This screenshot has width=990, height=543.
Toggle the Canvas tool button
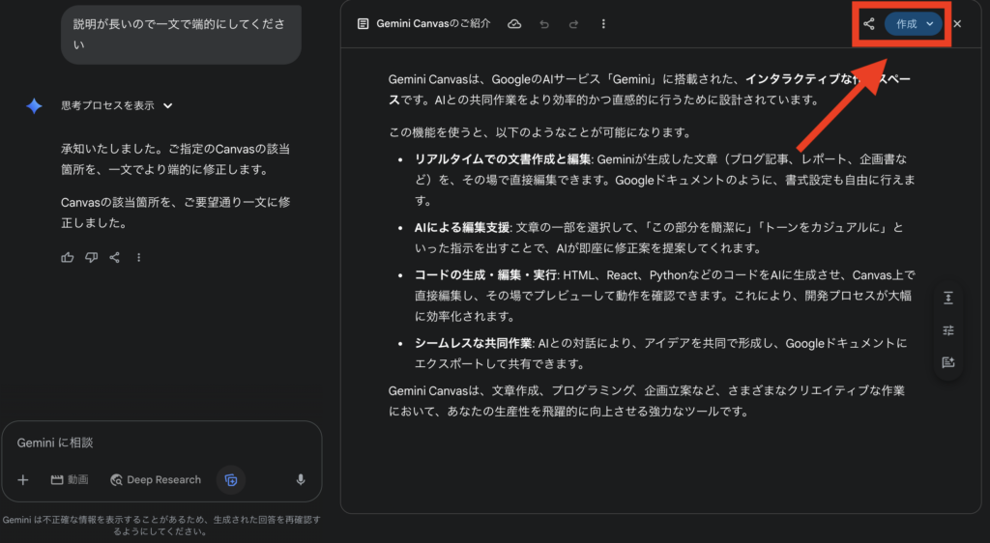[x=231, y=480]
